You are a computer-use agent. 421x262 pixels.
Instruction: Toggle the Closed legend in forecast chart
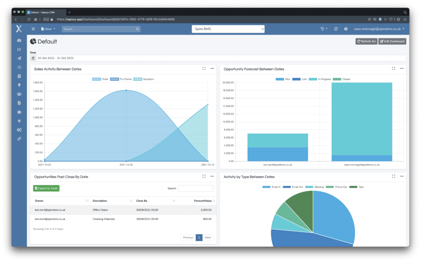[x=342, y=79]
